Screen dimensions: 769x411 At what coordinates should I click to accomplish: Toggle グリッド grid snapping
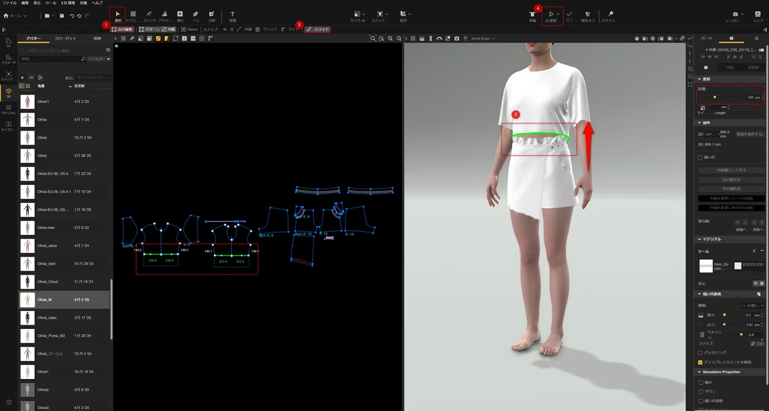[267, 29]
